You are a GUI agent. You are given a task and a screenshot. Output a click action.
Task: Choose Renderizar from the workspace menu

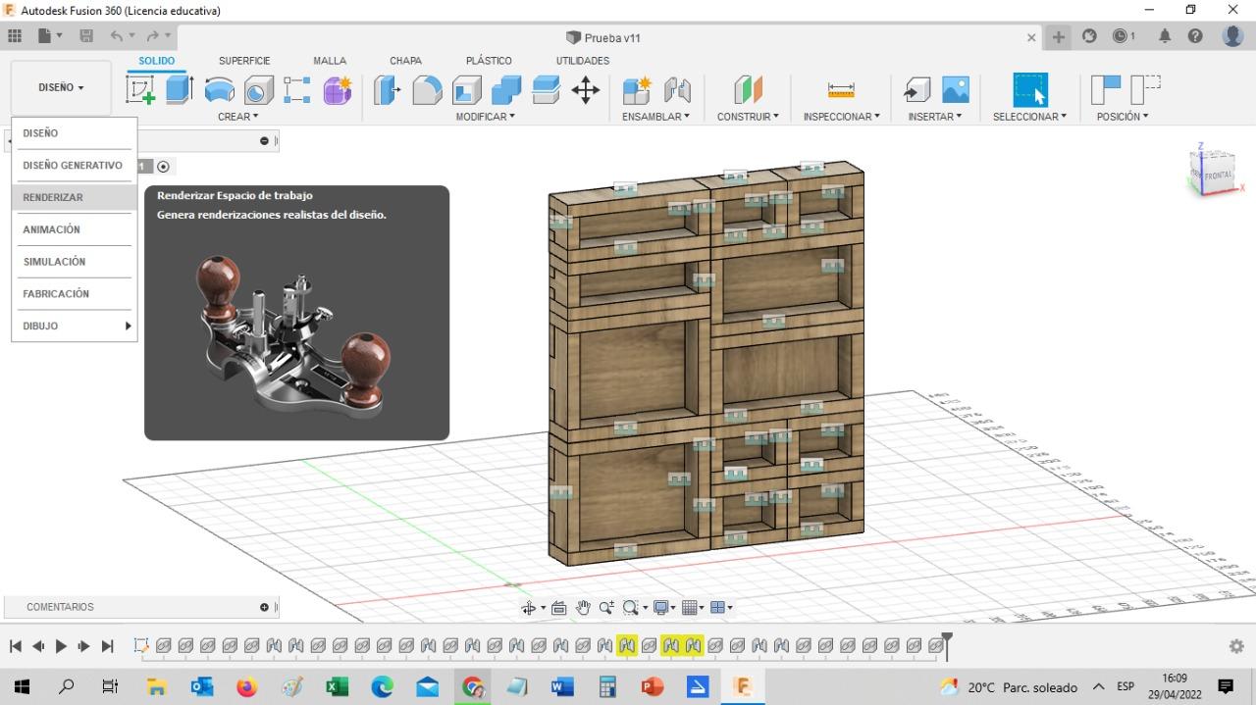coord(53,197)
